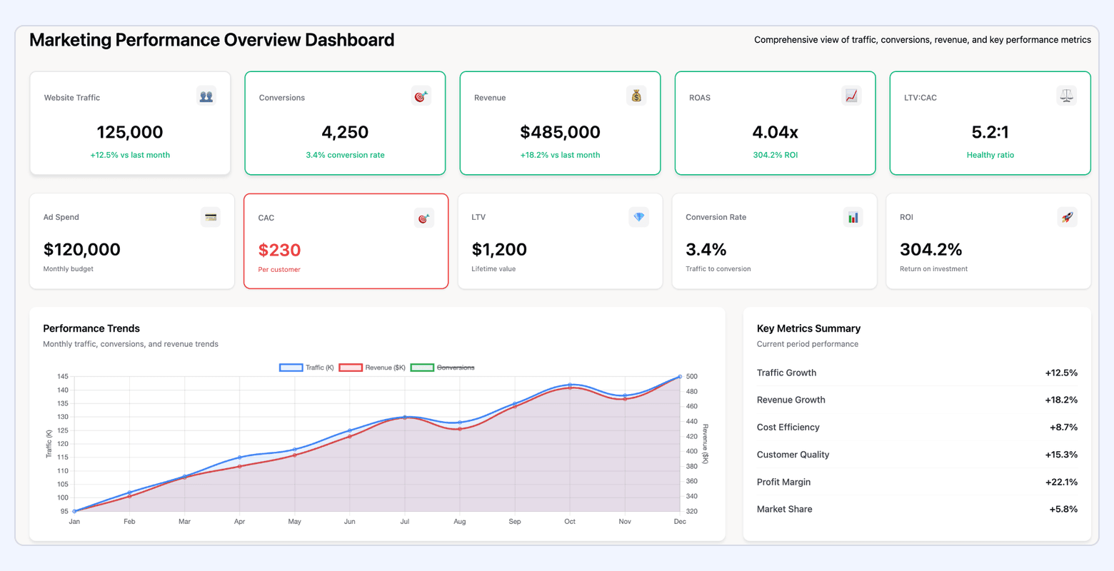1114x571 pixels.
Task: Click the Healthy ratio label
Action: click(x=990, y=155)
